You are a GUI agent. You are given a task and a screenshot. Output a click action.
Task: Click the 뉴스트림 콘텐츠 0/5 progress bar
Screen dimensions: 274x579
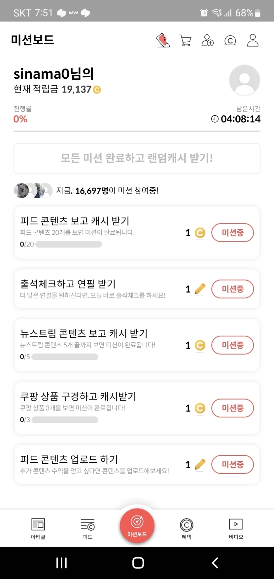point(65,357)
